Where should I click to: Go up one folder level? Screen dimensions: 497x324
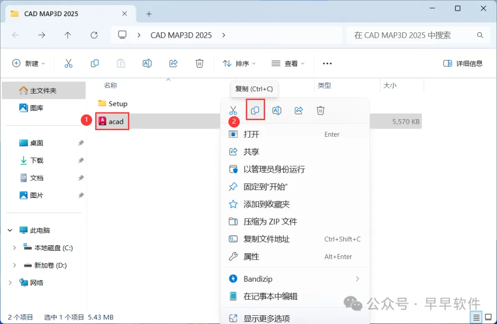click(68, 35)
